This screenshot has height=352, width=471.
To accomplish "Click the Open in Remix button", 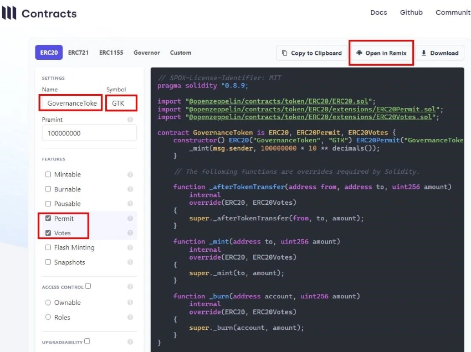I will click(381, 53).
